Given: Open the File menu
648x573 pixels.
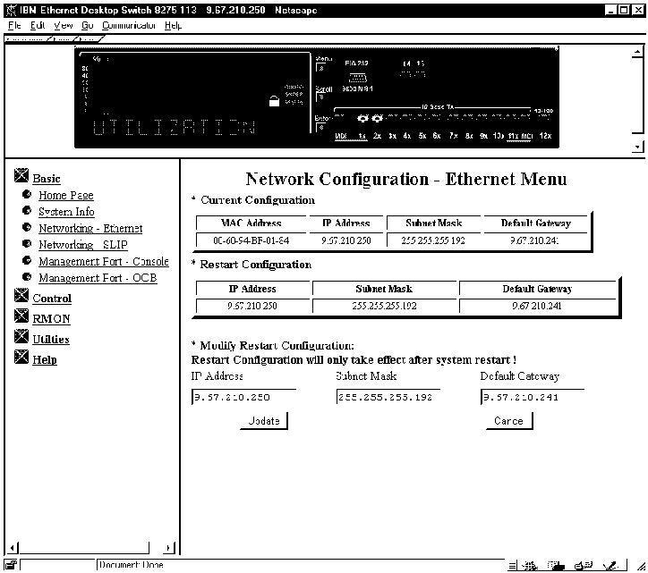Looking at the screenshot, I should coord(14,26).
